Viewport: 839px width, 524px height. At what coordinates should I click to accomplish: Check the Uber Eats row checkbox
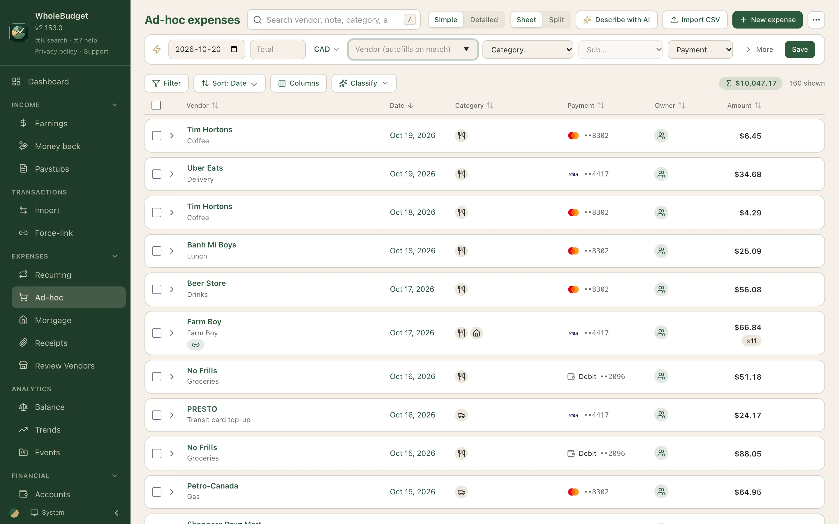click(x=157, y=174)
